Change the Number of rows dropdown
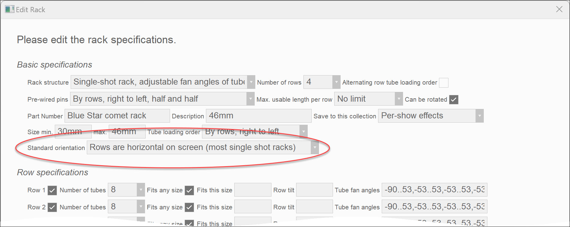This screenshot has height=227, width=570. 336,82
